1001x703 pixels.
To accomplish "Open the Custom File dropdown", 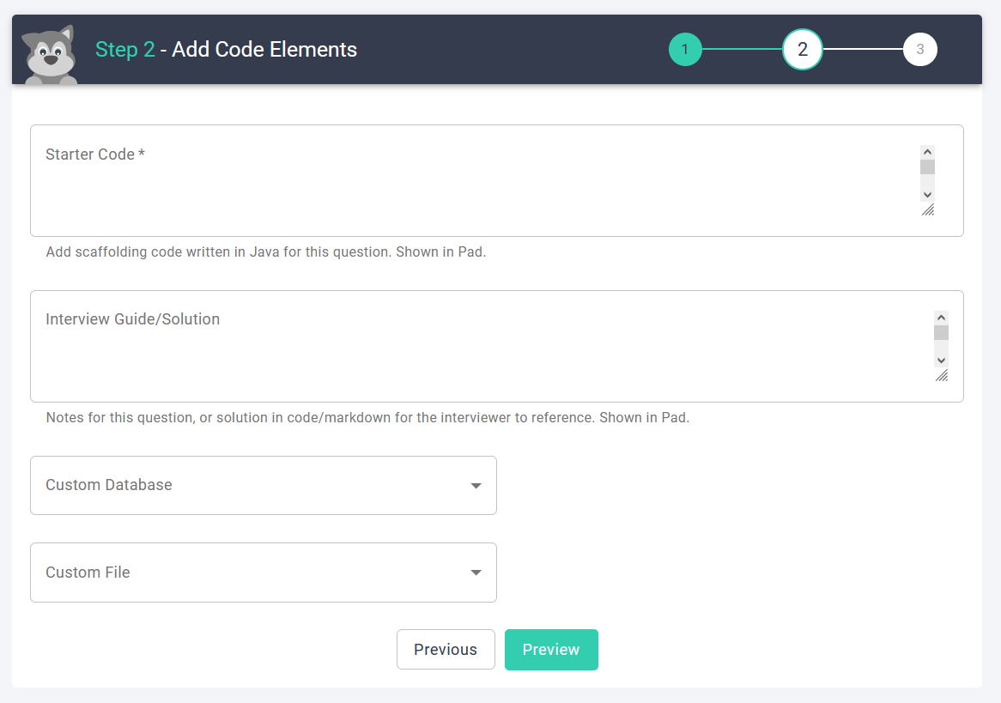I will pos(264,573).
